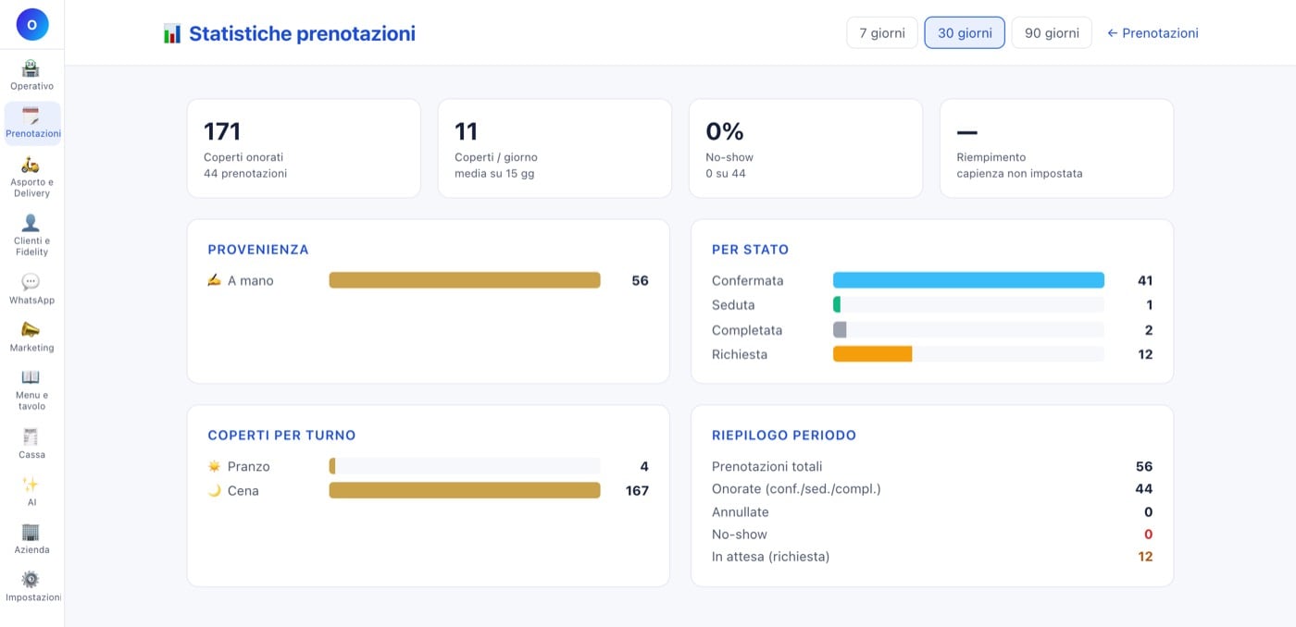Switch the period to 90 giorni

point(1052,32)
